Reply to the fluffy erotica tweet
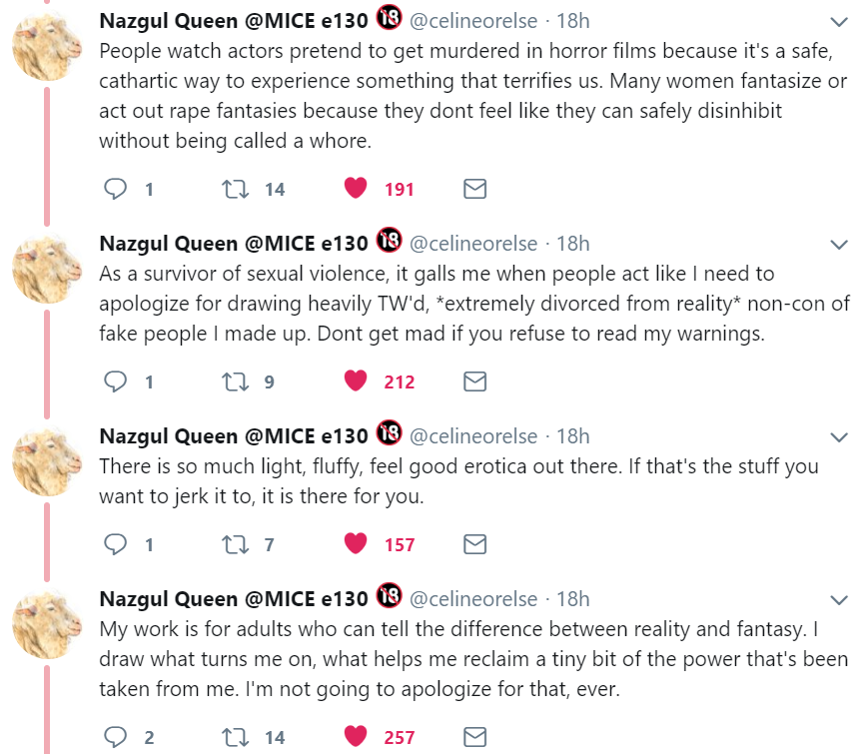 coord(117,544)
